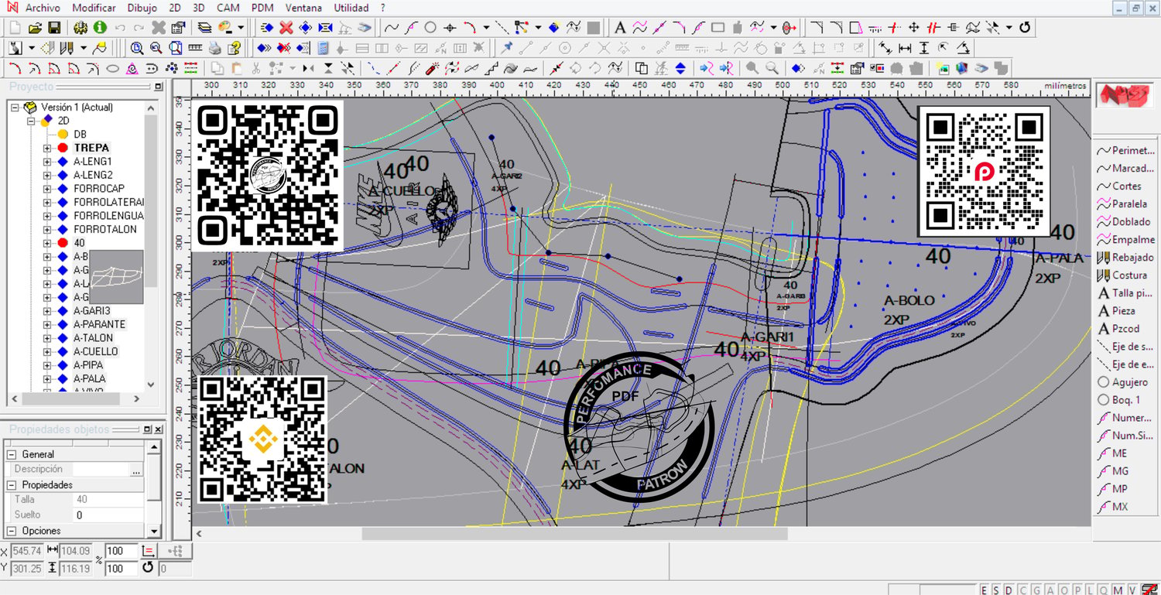1161x595 pixels.
Task: Click the vertical dimension icon
Action: tap(924, 48)
